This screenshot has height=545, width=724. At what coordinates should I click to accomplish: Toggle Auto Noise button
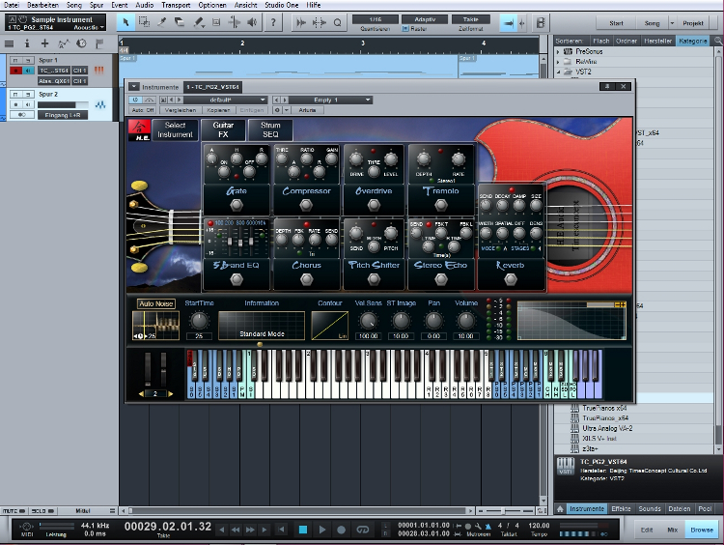click(x=156, y=303)
